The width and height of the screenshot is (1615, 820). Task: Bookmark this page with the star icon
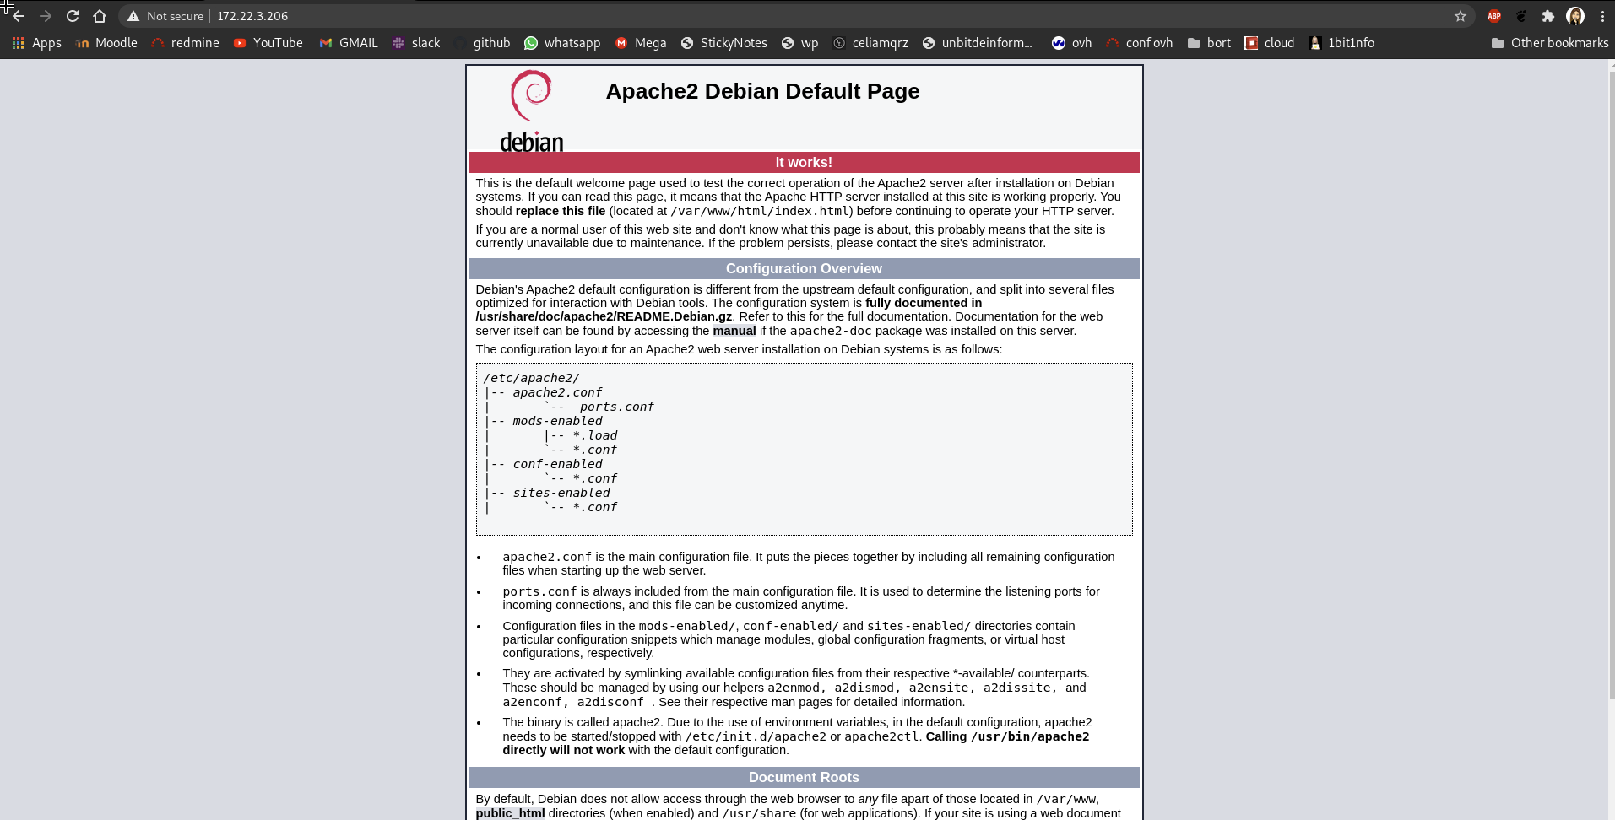(1460, 15)
